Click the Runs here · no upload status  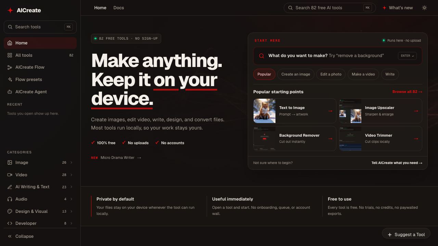[x=402, y=41]
